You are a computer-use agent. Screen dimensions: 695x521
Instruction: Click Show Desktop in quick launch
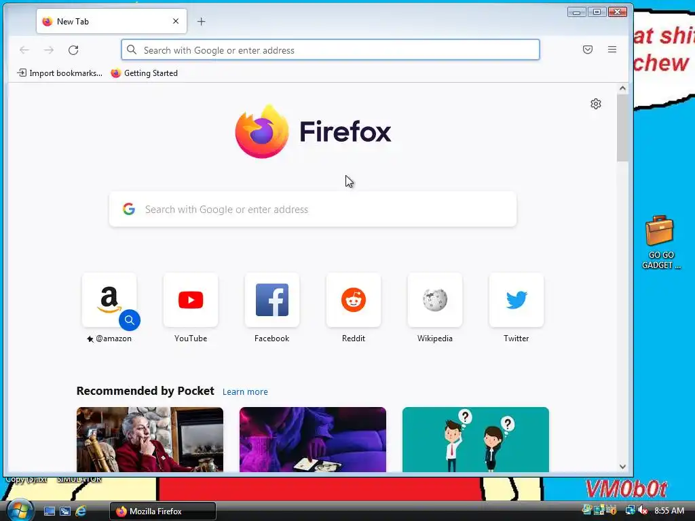[50, 512]
